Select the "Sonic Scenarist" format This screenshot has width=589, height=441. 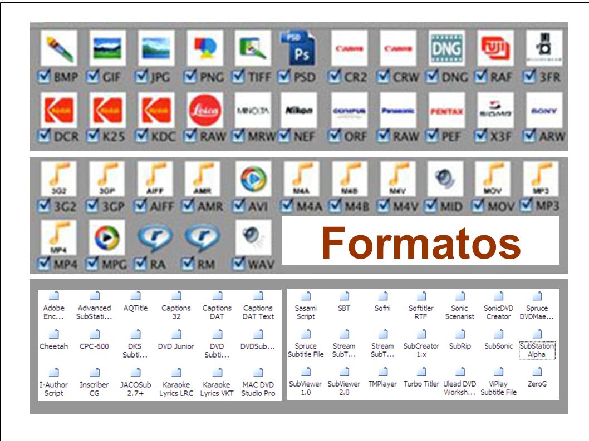(460, 306)
